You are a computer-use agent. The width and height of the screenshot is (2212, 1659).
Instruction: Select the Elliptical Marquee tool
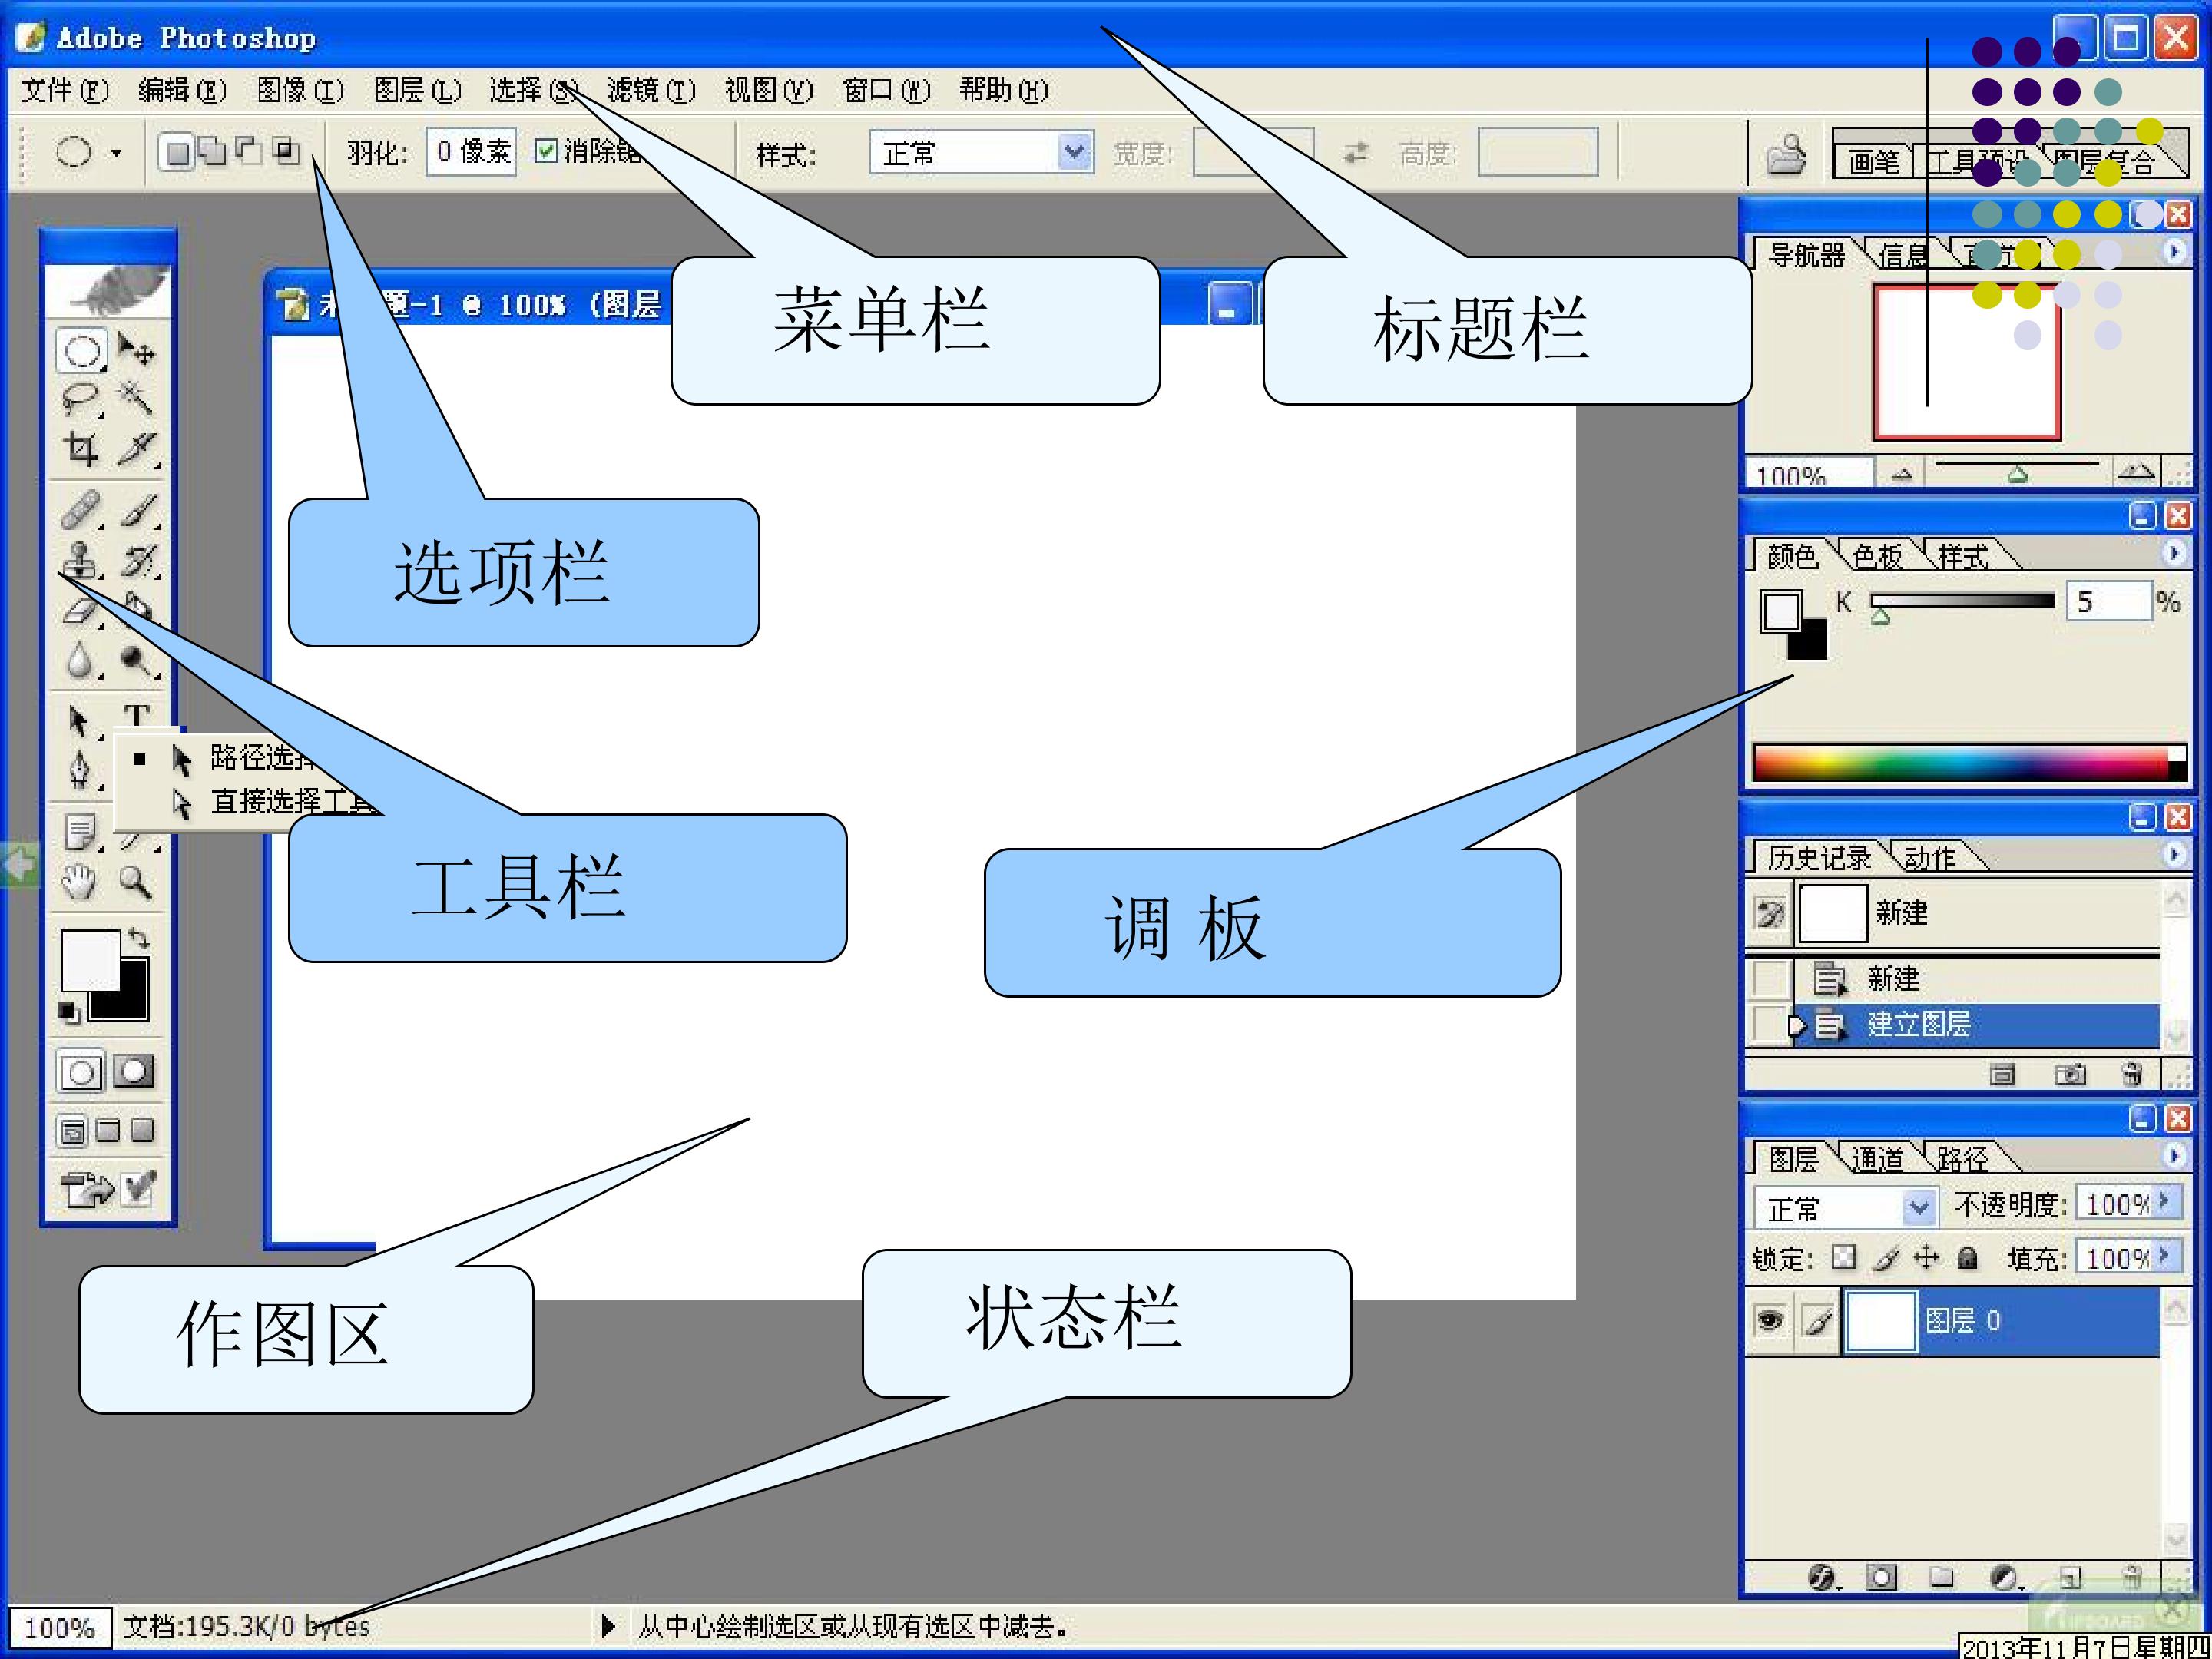click(x=81, y=351)
